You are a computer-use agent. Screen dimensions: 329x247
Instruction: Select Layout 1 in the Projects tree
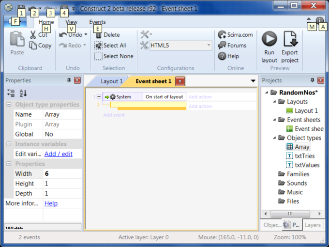pos(302,111)
